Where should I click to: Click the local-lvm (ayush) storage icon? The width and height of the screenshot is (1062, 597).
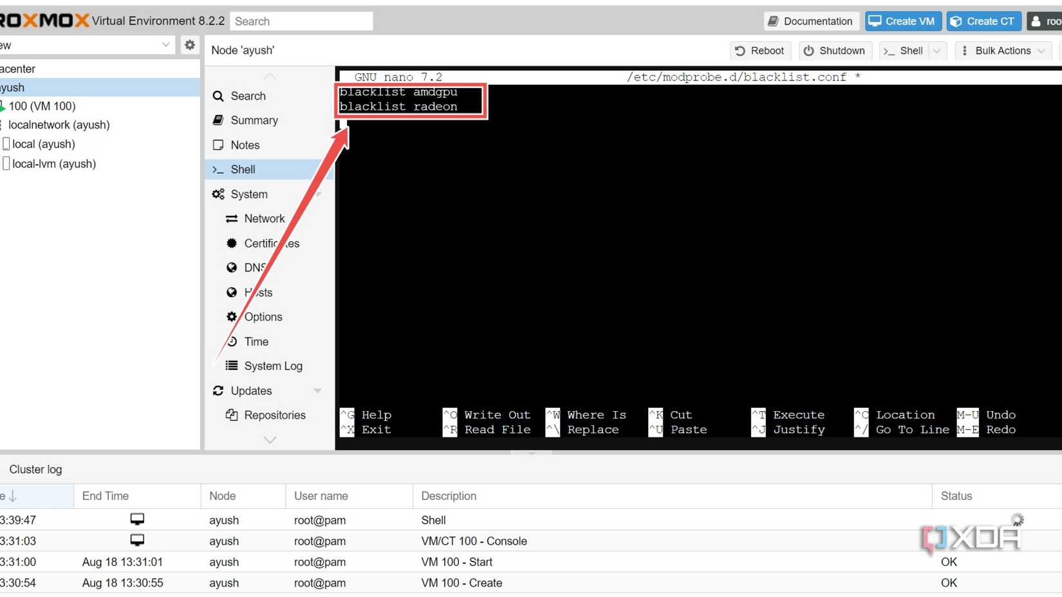point(6,163)
